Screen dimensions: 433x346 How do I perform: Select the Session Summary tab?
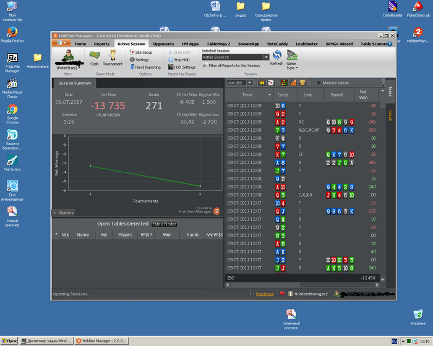point(75,83)
